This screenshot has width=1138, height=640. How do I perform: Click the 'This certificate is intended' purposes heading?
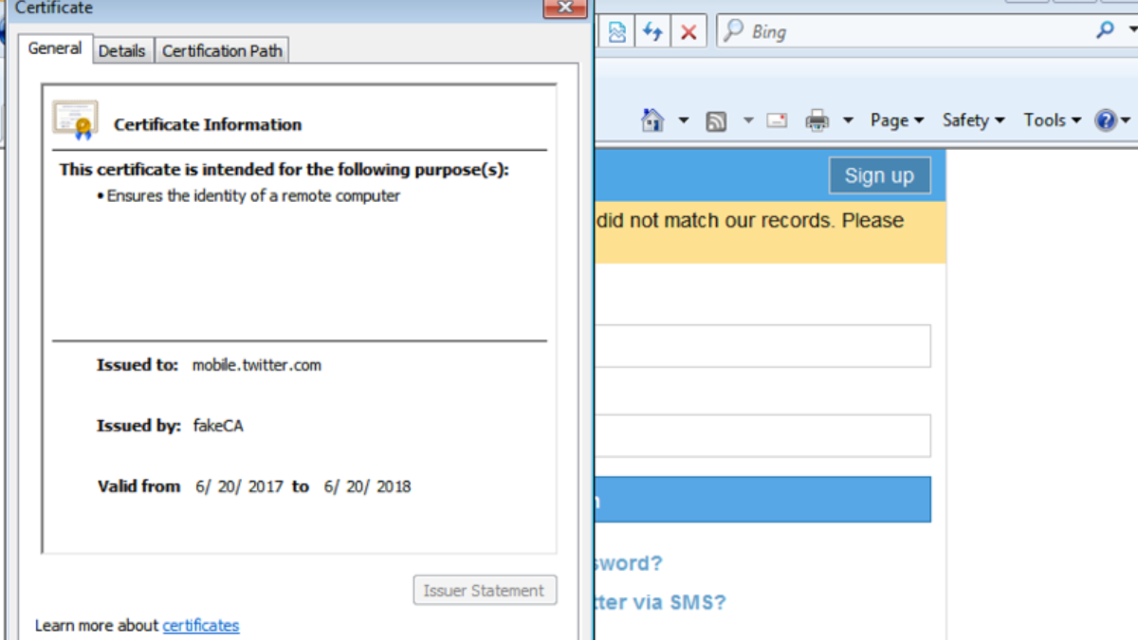pyautogui.click(x=284, y=170)
